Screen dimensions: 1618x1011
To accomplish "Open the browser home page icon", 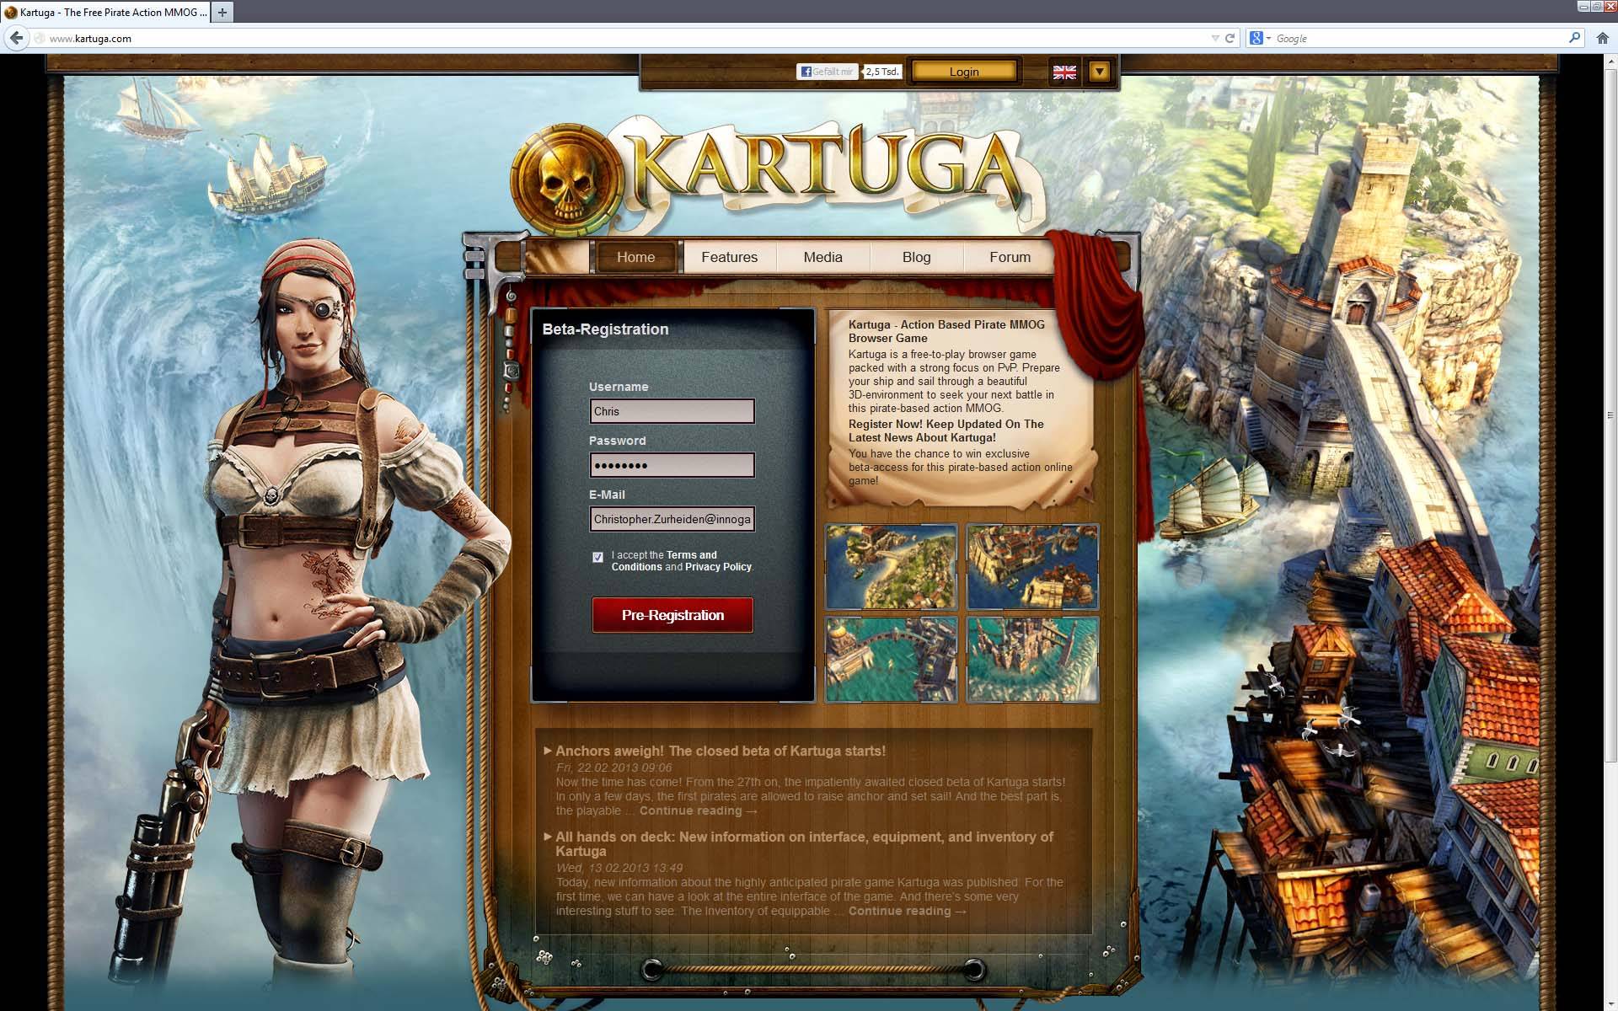I will tap(1602, 38).
